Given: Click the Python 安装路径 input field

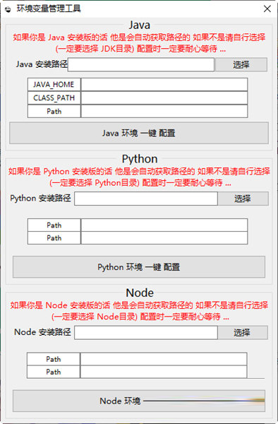Looking at the screenshot, I should [x=146, y=199].
